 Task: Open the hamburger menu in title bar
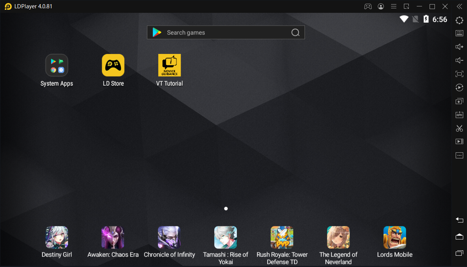point(394,6)
